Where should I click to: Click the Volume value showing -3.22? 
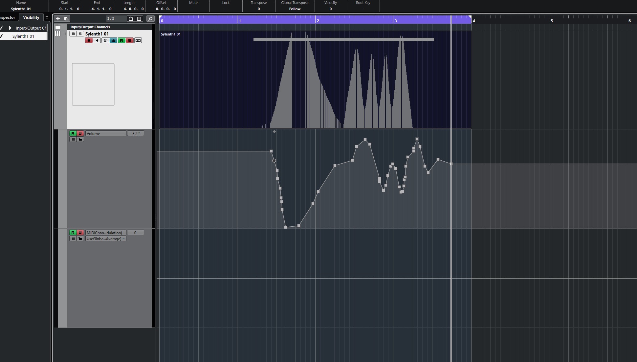tap(135, 133)
